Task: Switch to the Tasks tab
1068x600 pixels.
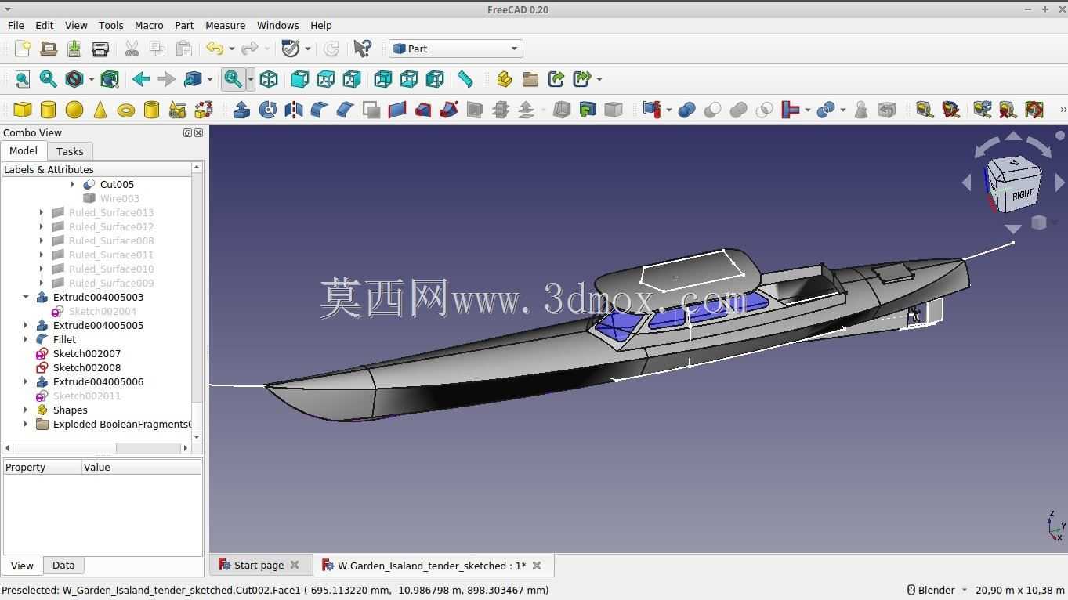Action: pyautogui.click(x=70, y=151)
